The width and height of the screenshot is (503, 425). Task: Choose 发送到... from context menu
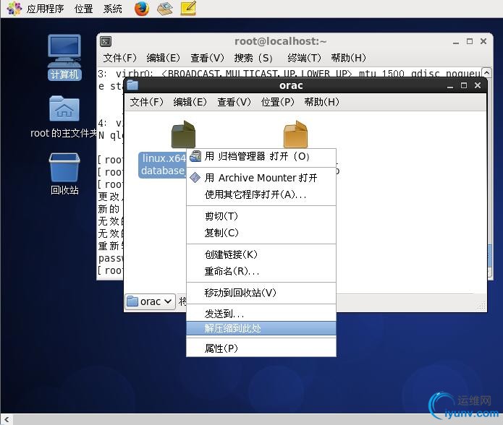[261, 314]
